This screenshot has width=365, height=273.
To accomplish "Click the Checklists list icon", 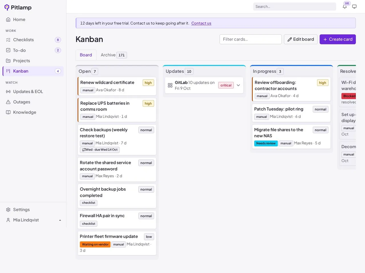I will pyautogui.click(x=8, y=40).
